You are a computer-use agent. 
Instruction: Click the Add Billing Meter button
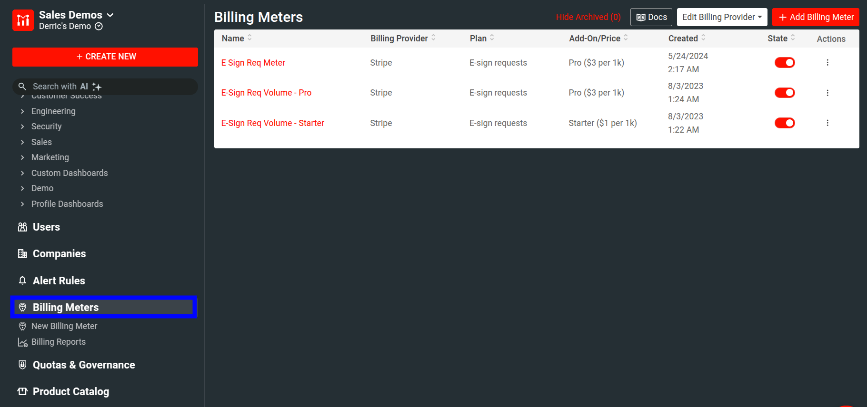(816, 17)
